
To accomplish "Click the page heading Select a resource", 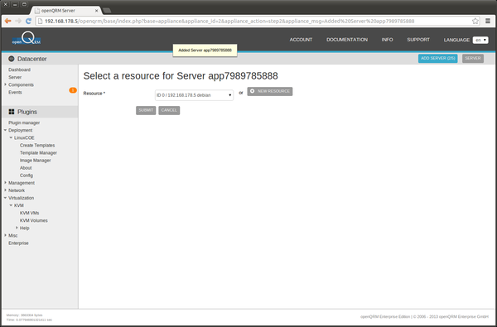I will (181, 76).
